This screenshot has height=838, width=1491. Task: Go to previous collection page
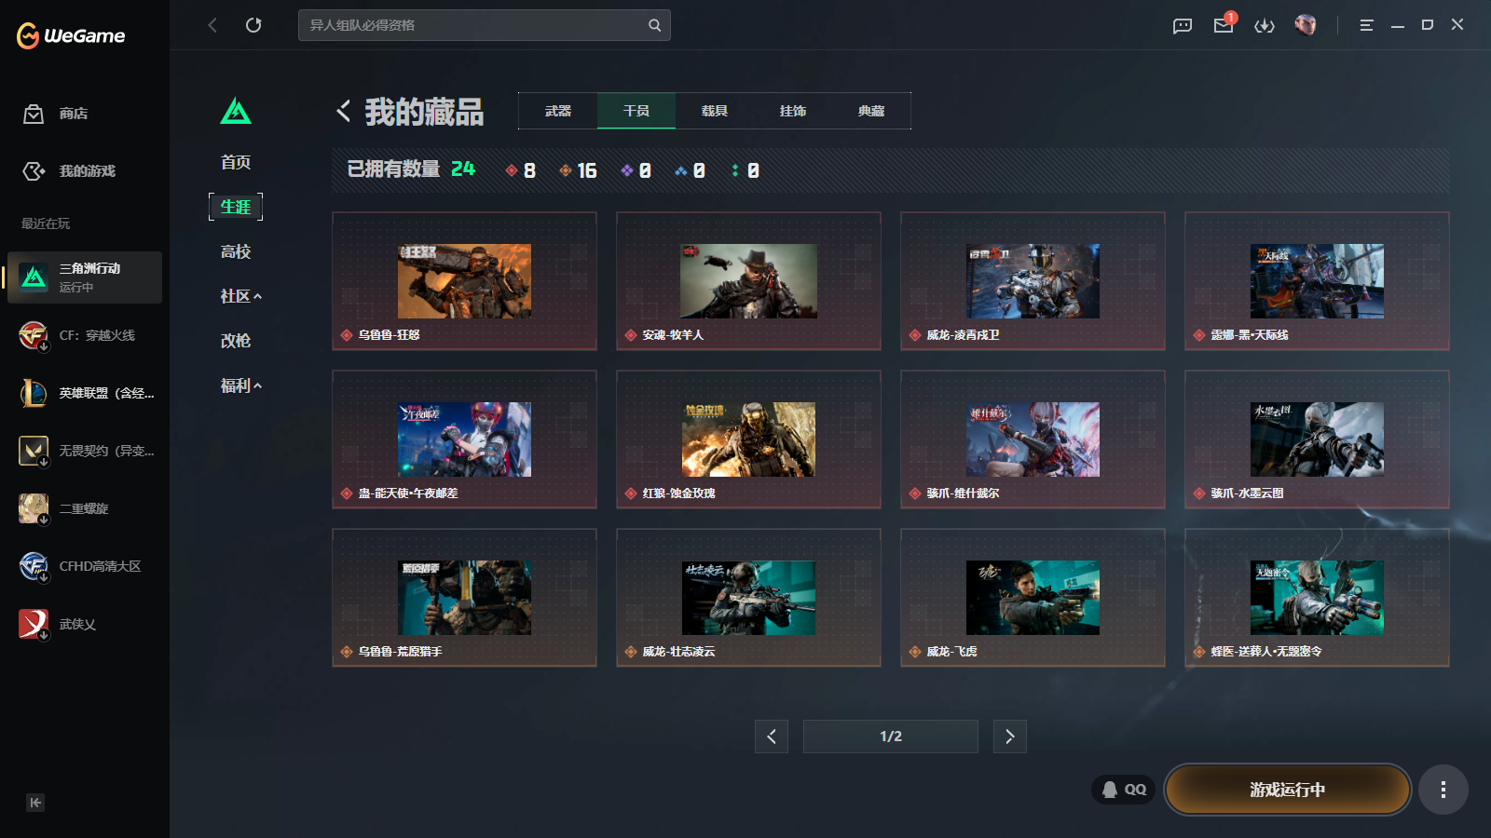point(772,737)
